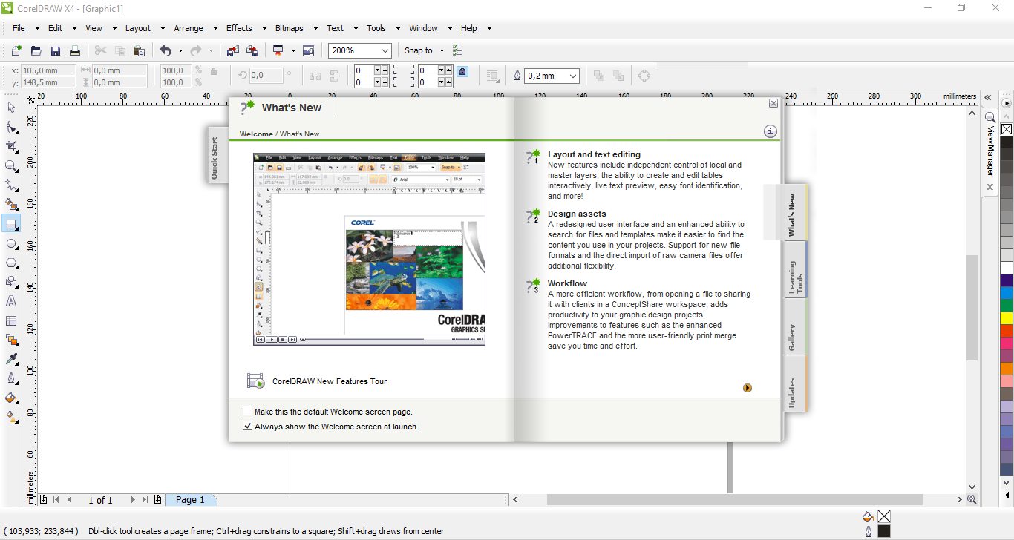This screenshot has width=1014, height=540.
Task: Select the Rectangle tool in the toolbox
Action: [x=11, y=224]
